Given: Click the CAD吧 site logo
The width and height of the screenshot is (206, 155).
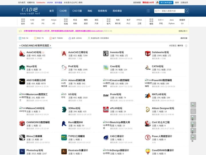Looking at the screenshot, I should pyautogui.click(x=30, y=11).
